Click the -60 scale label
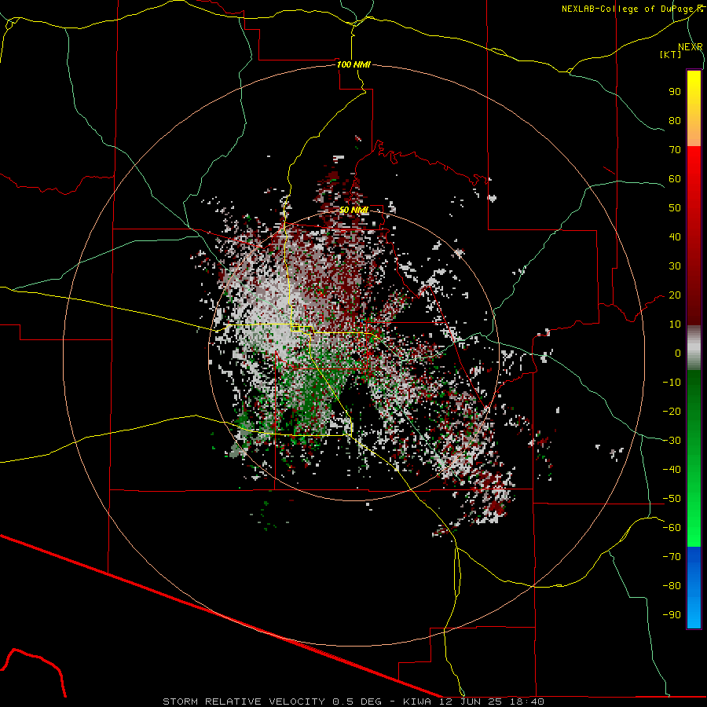The height and width of the screenshot is (707, 707). [672, 528]
